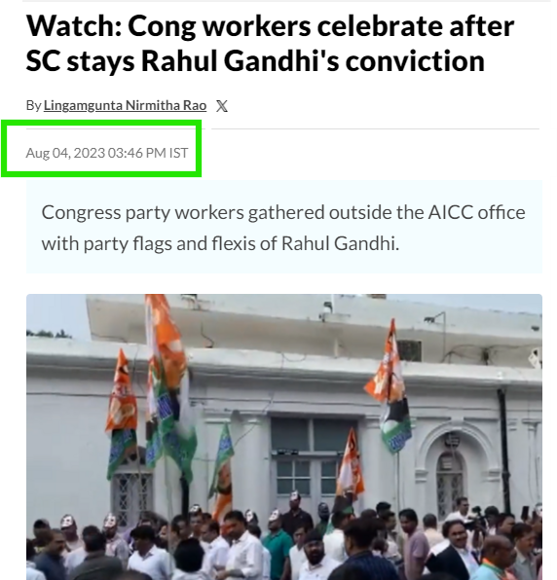The width and height of the screenshot is (557, 580).
Task: Click the central double window in video
Action: 309,462
